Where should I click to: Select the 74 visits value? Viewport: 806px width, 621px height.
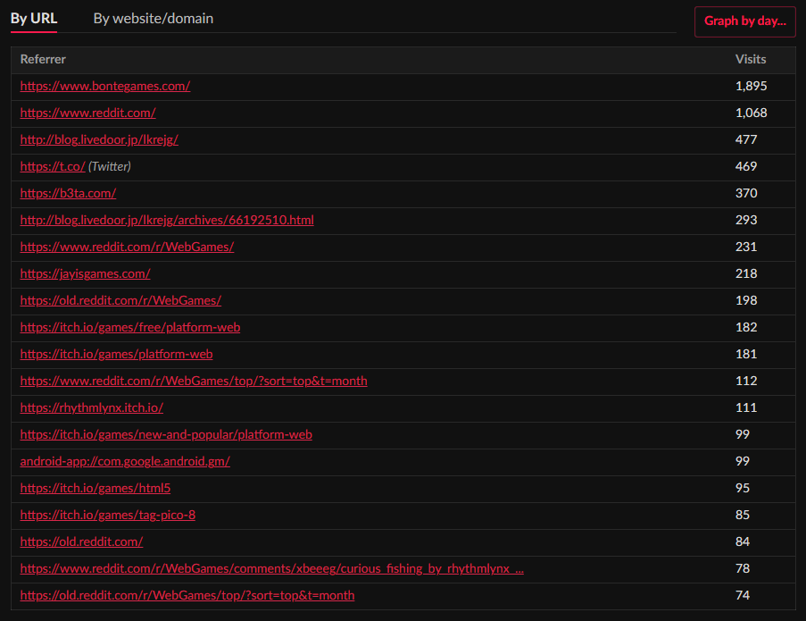(743, 594)
